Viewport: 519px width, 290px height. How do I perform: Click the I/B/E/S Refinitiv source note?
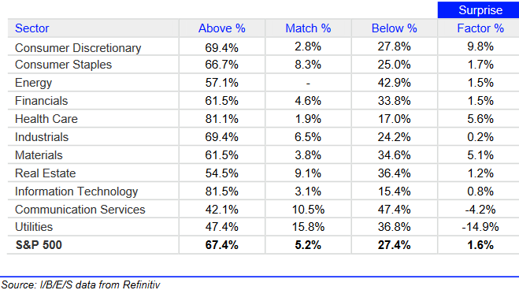pyautogui.click(x=81, y=284)
